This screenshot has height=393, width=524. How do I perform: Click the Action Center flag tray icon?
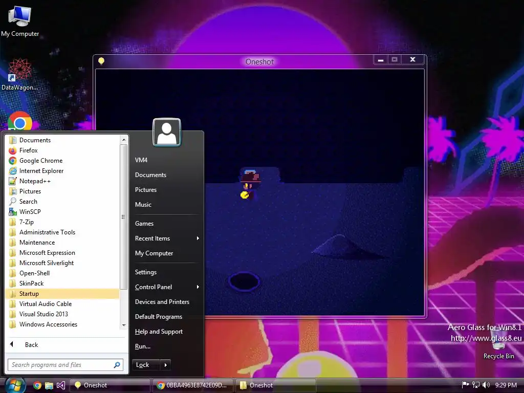[x=465, y=385]
